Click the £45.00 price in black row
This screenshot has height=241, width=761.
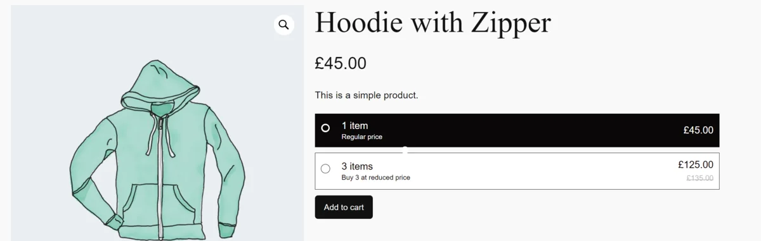[x=698, y=130]
